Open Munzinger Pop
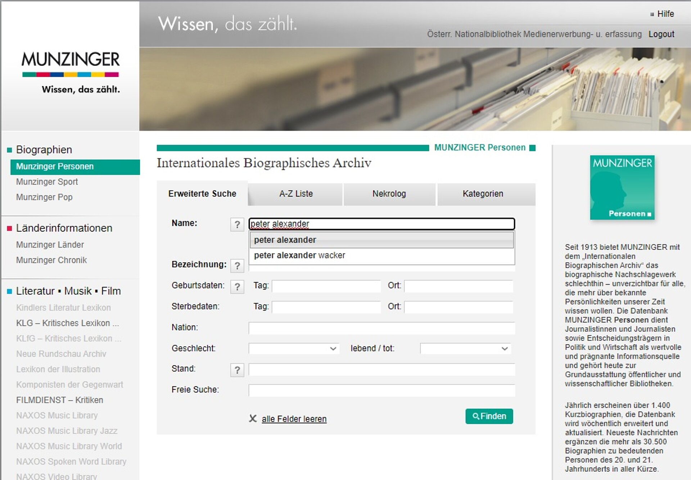This screenshot has height=480, width=691. pos(44,197)
